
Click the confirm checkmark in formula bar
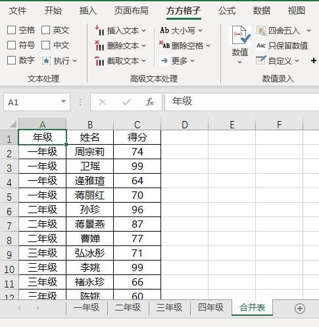126,102
